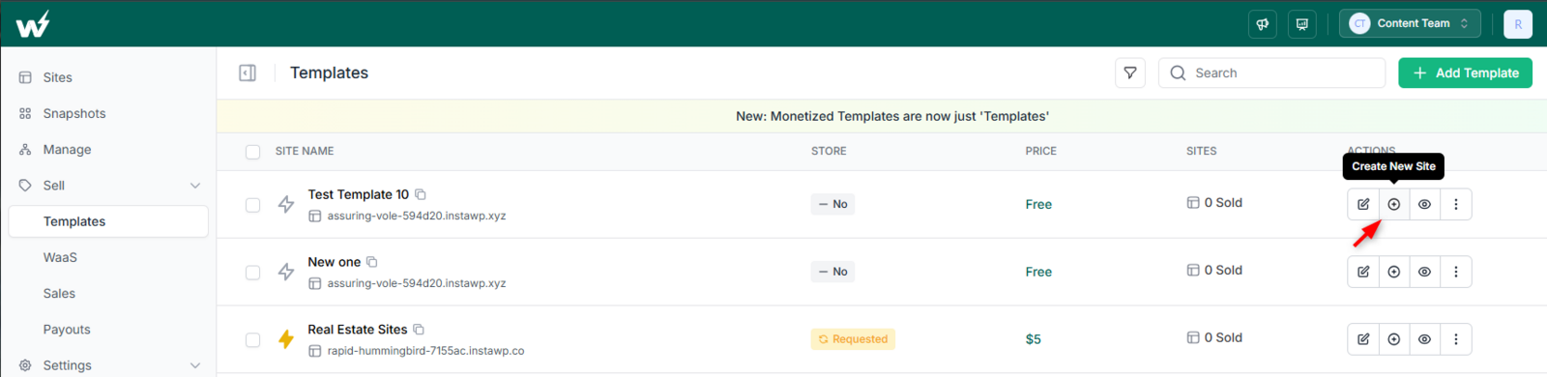Click the Requested store status badge
Screen dimensions: 1547x377
point(854,339)
